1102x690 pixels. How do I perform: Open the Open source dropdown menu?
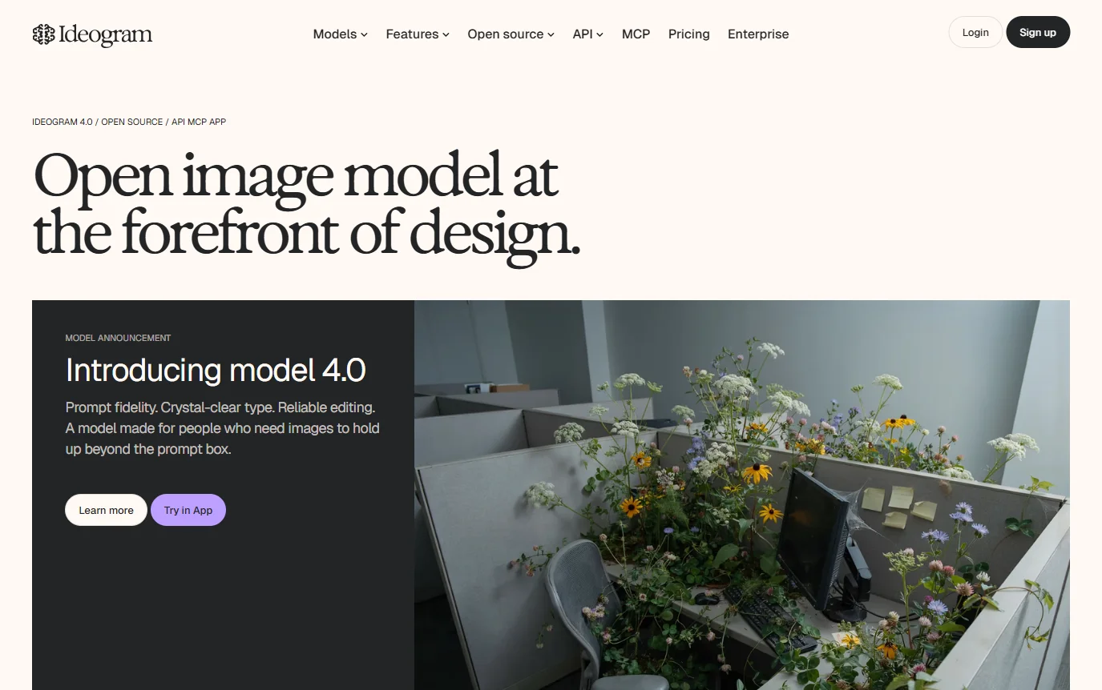click(x=511, y=34)
